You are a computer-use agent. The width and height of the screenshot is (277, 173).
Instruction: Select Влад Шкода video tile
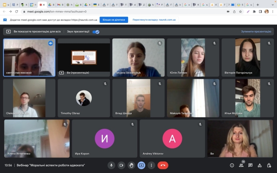138,98
